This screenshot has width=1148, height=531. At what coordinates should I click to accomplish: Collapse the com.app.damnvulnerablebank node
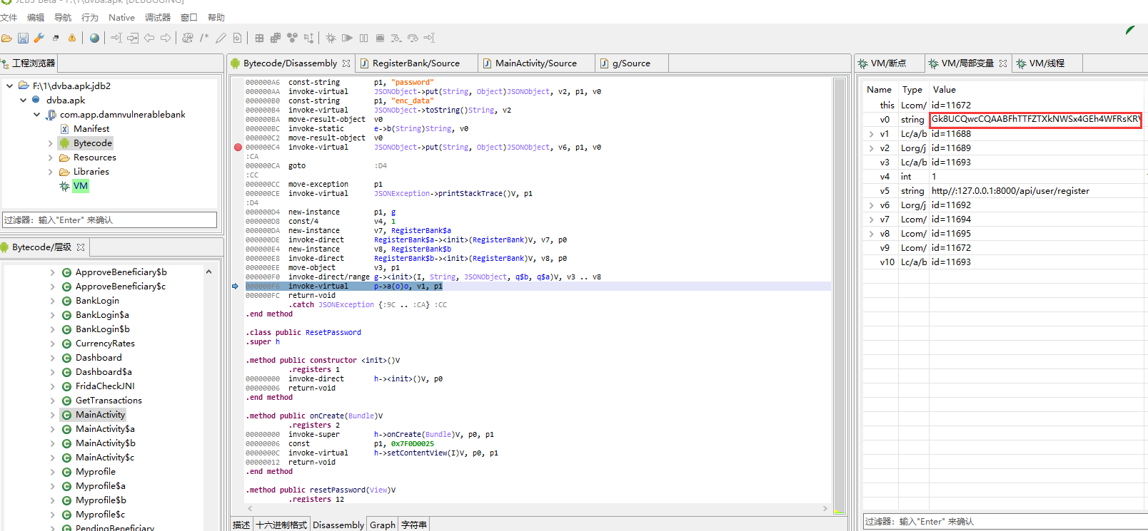pyautogui.click(x=37, y=115)
